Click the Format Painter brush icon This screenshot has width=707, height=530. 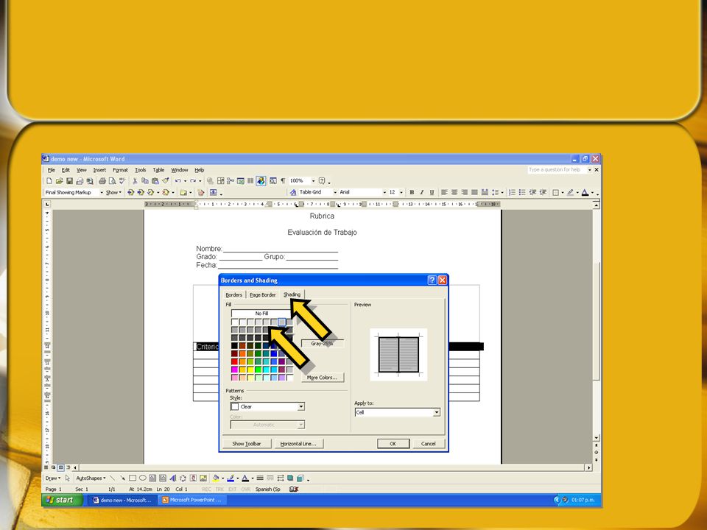click(166, 181)
